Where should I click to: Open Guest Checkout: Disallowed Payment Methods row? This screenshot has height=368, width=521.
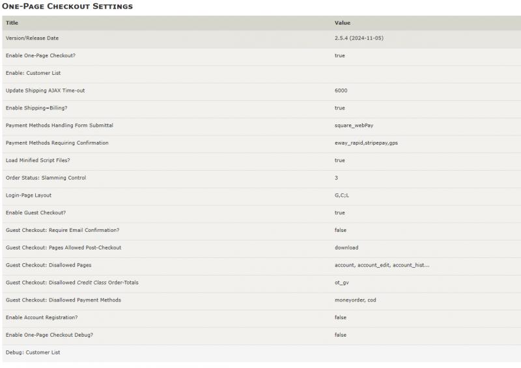coord(262,300)
